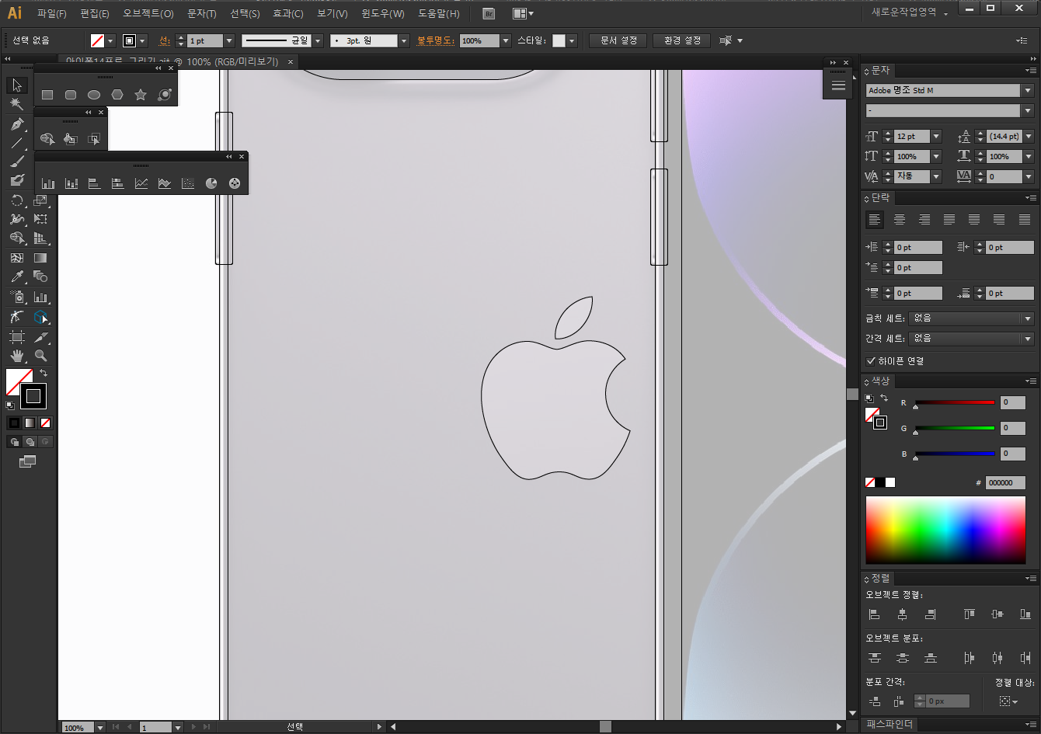
Task: Set paragraph alignment to center
Action: coord(900,220)
